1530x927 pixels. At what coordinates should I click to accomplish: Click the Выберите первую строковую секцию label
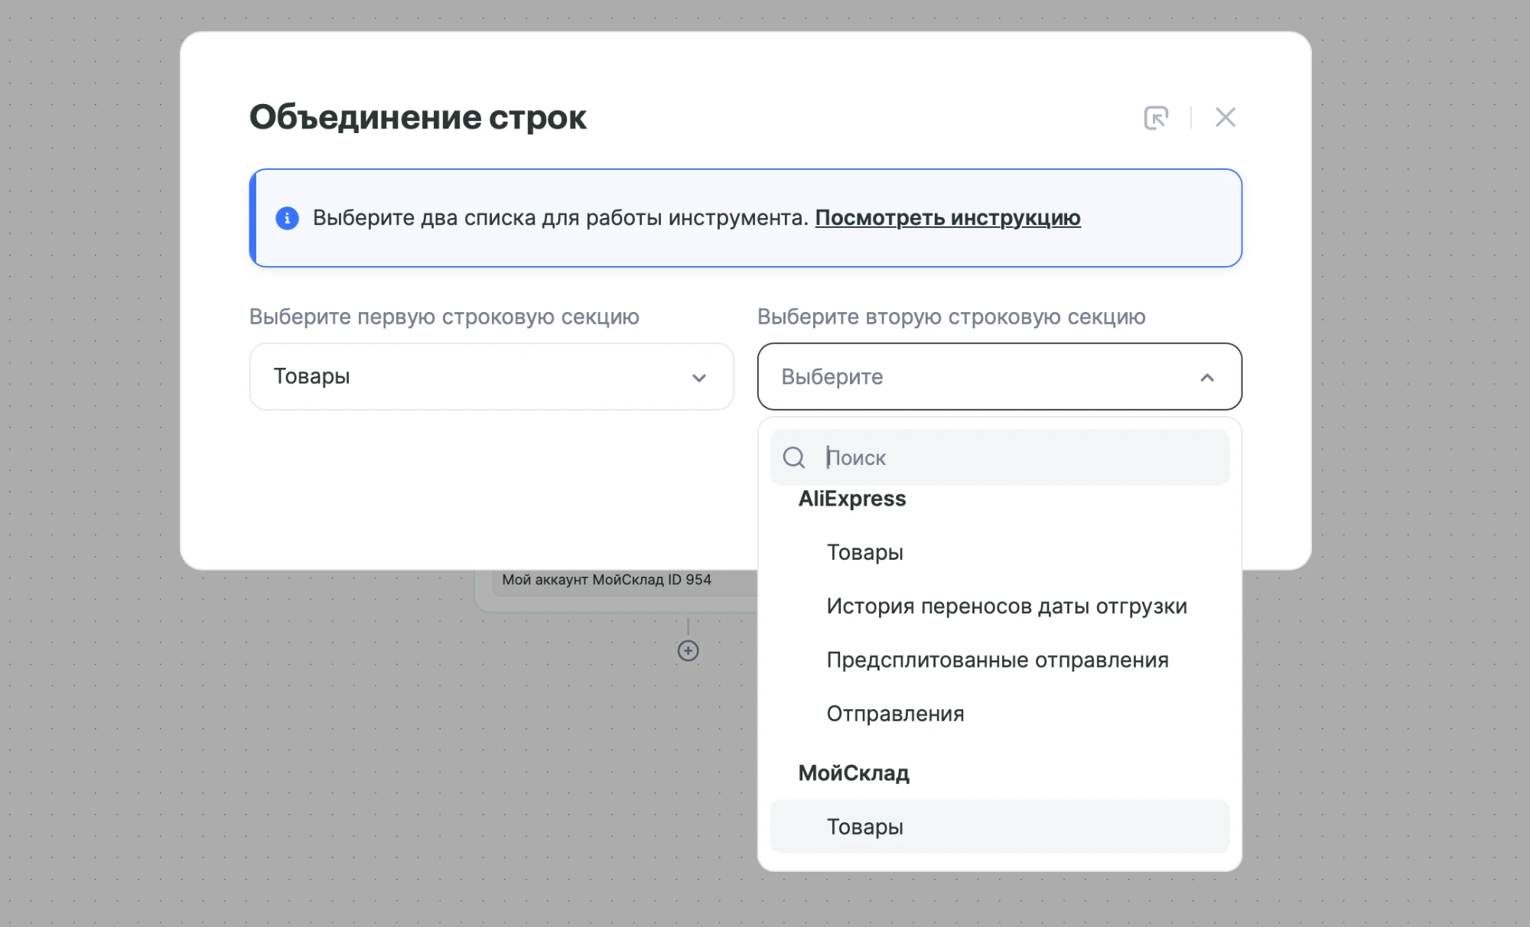point(444,317)
